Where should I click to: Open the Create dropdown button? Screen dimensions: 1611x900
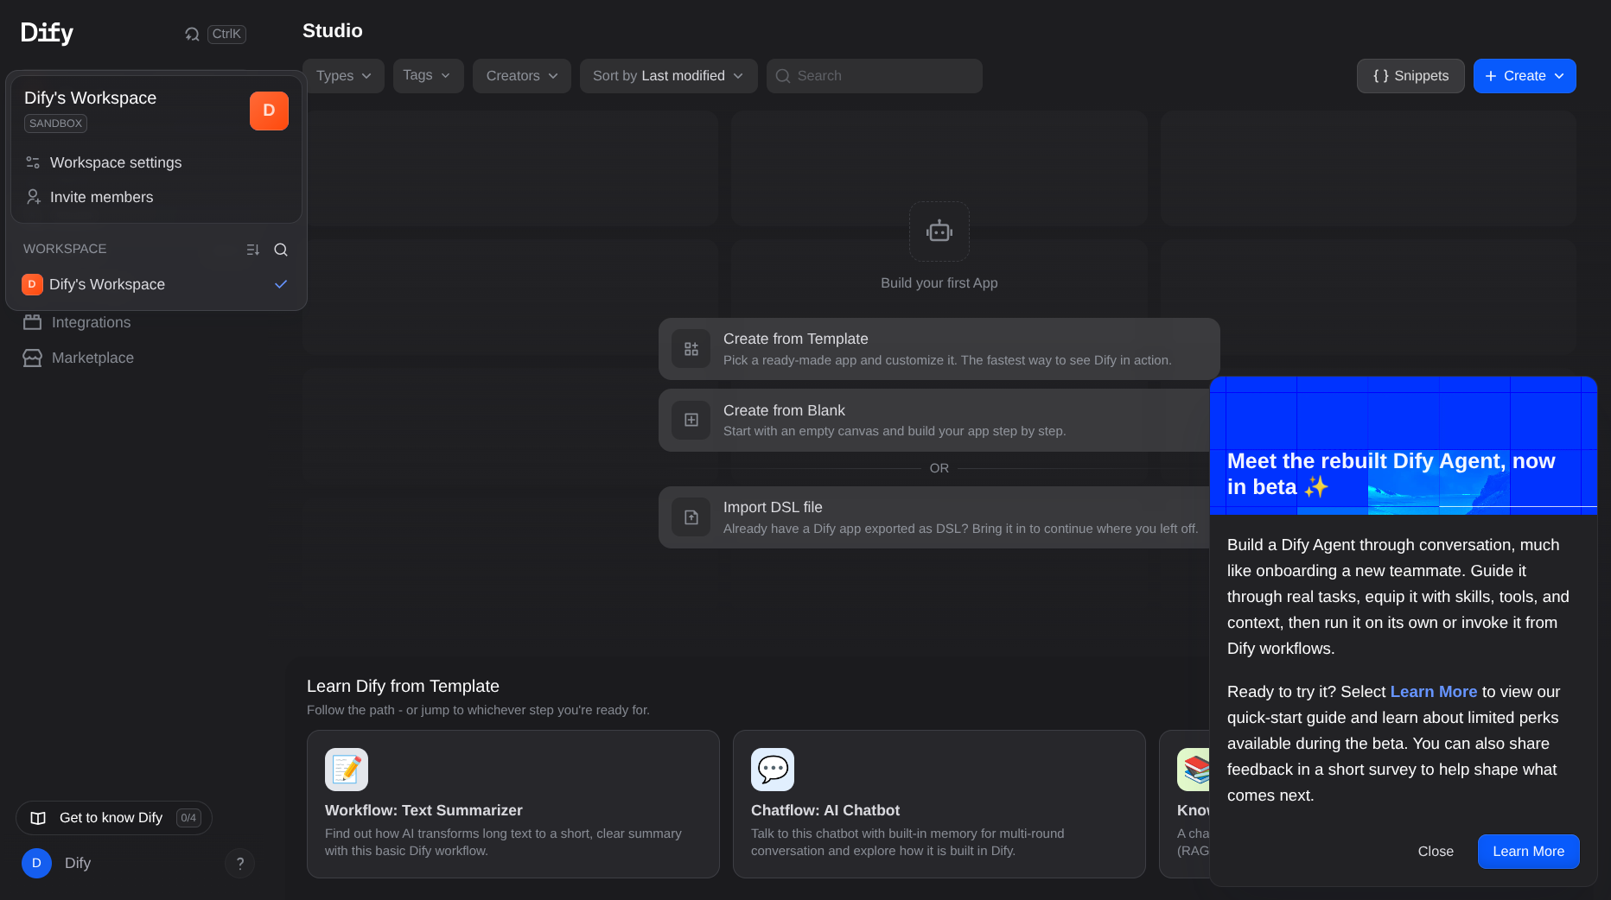click(x=1525, y=76)
